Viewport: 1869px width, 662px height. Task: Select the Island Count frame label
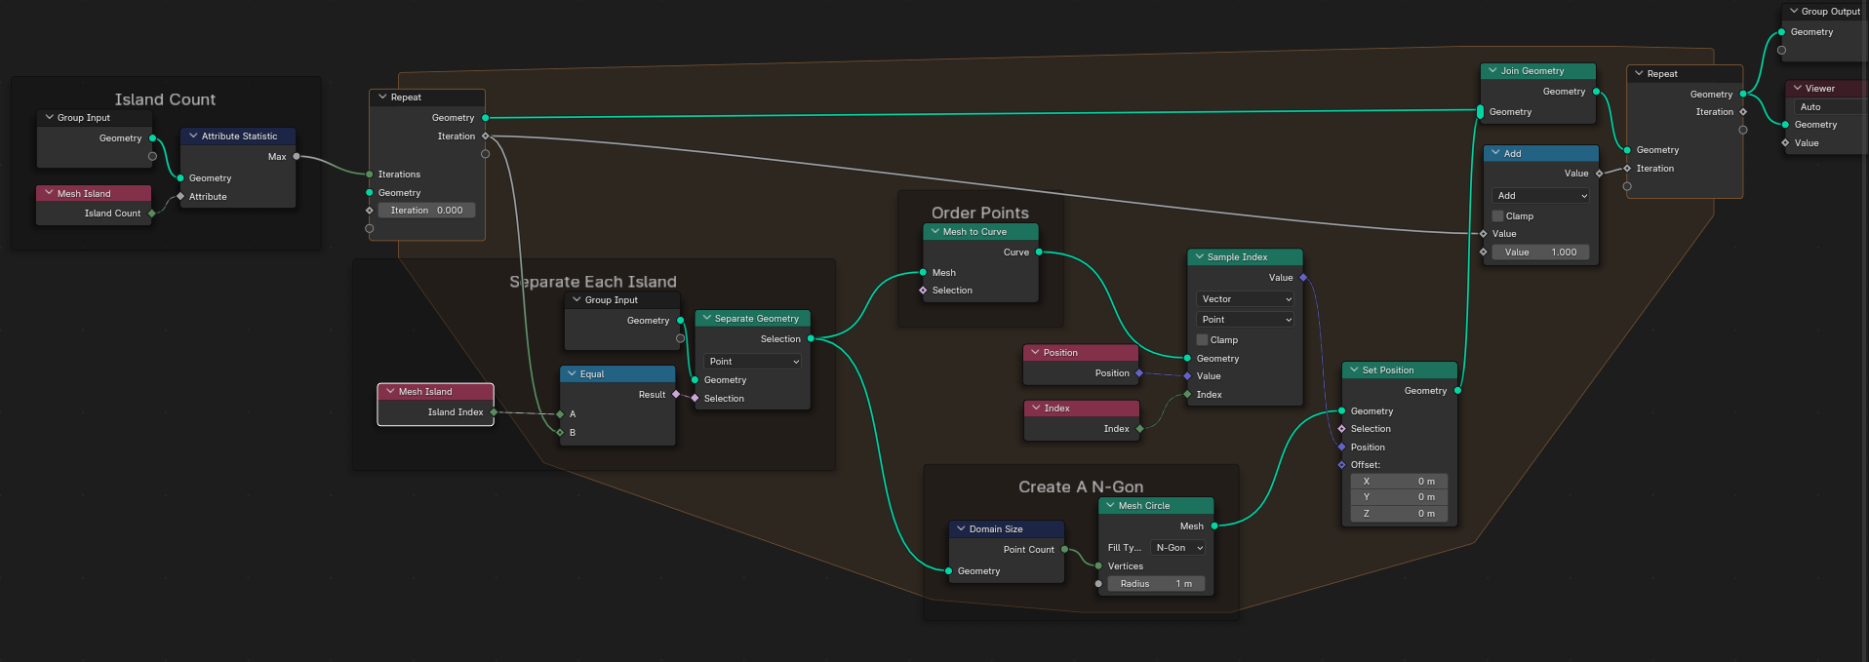point(165,99)
